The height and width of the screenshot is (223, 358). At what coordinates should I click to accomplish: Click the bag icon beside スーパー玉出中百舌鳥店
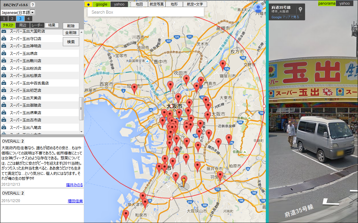(x=4, y=83)
